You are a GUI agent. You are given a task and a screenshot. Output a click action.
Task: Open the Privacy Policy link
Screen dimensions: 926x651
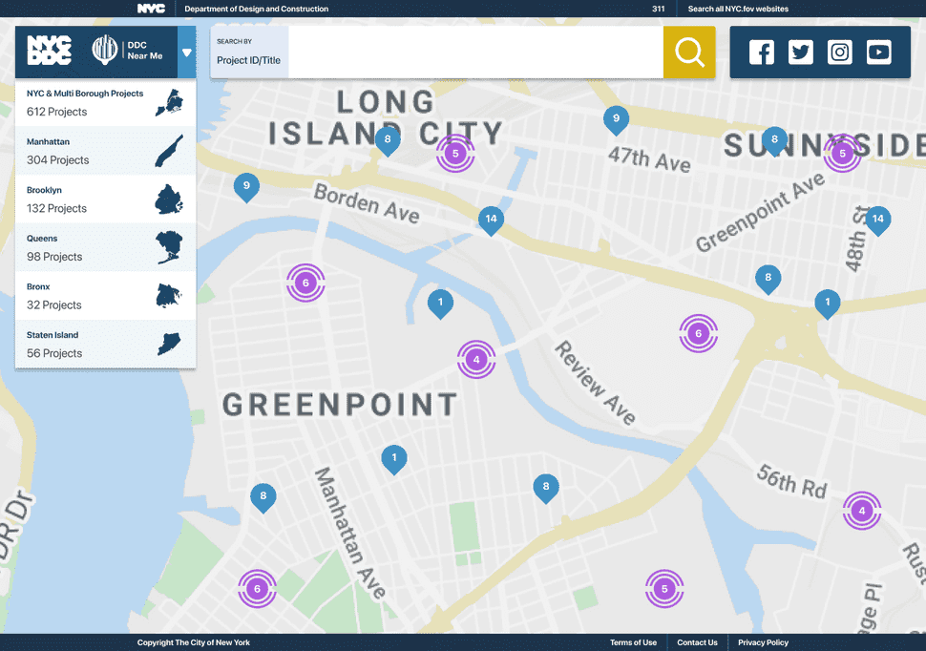[x=763, y=642]
